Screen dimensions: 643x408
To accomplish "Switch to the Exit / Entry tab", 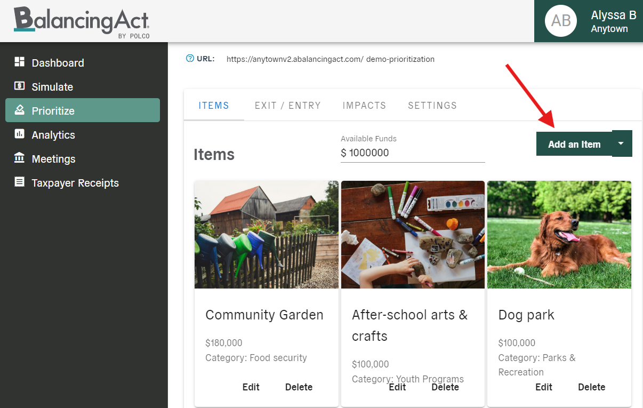I will coord(287,106).
